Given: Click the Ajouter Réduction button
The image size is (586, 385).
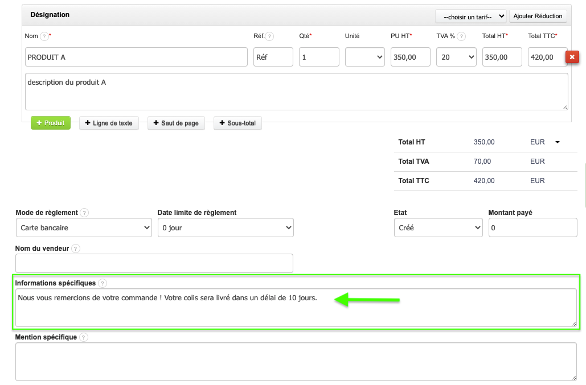Looking at the screenshot, I should click(538, 16).
